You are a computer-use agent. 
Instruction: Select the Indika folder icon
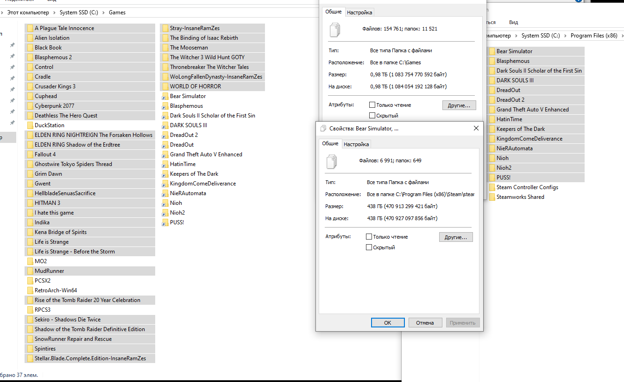30,222
